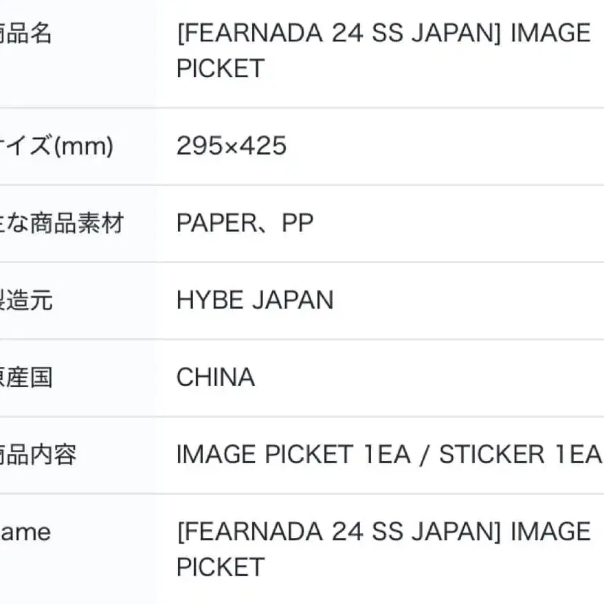Viewport: 604px width, 604px height.
Task: Click the bracketed FEARNADA tag in the 商品名 row
Action: [338, 33]
